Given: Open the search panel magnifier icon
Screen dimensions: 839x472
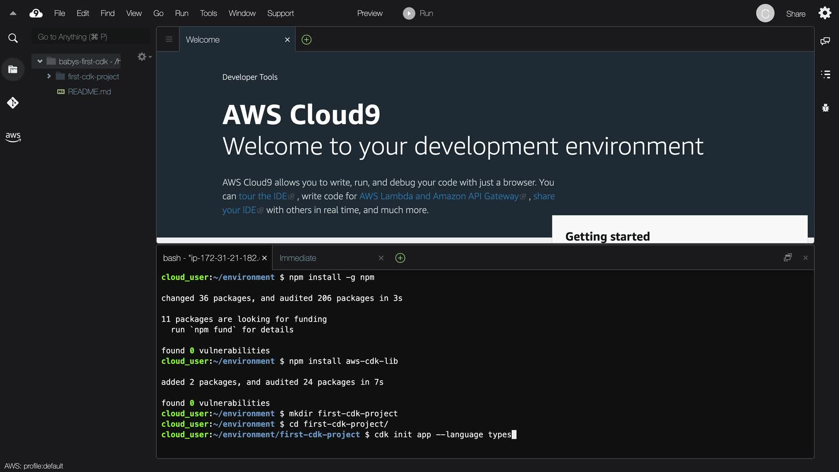Looking at the screenshot, I should tap(13, 38).
